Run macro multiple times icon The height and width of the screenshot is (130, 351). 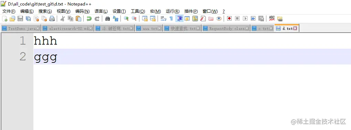[x=253, y=19]
